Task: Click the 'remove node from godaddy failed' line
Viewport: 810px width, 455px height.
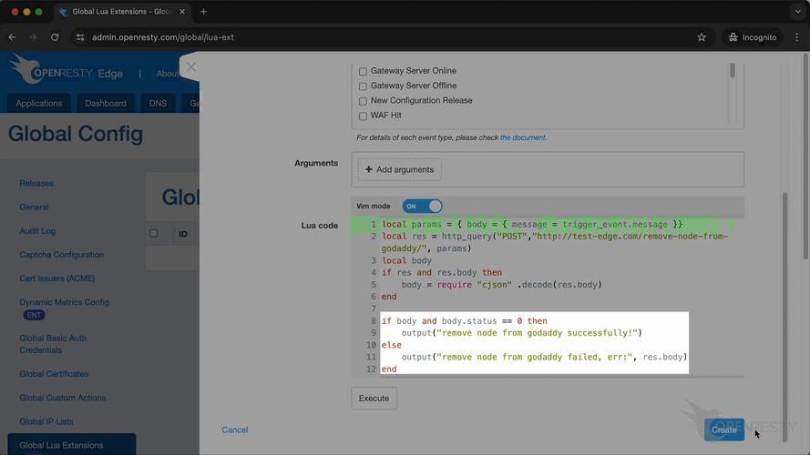Action: click(545, 357)
